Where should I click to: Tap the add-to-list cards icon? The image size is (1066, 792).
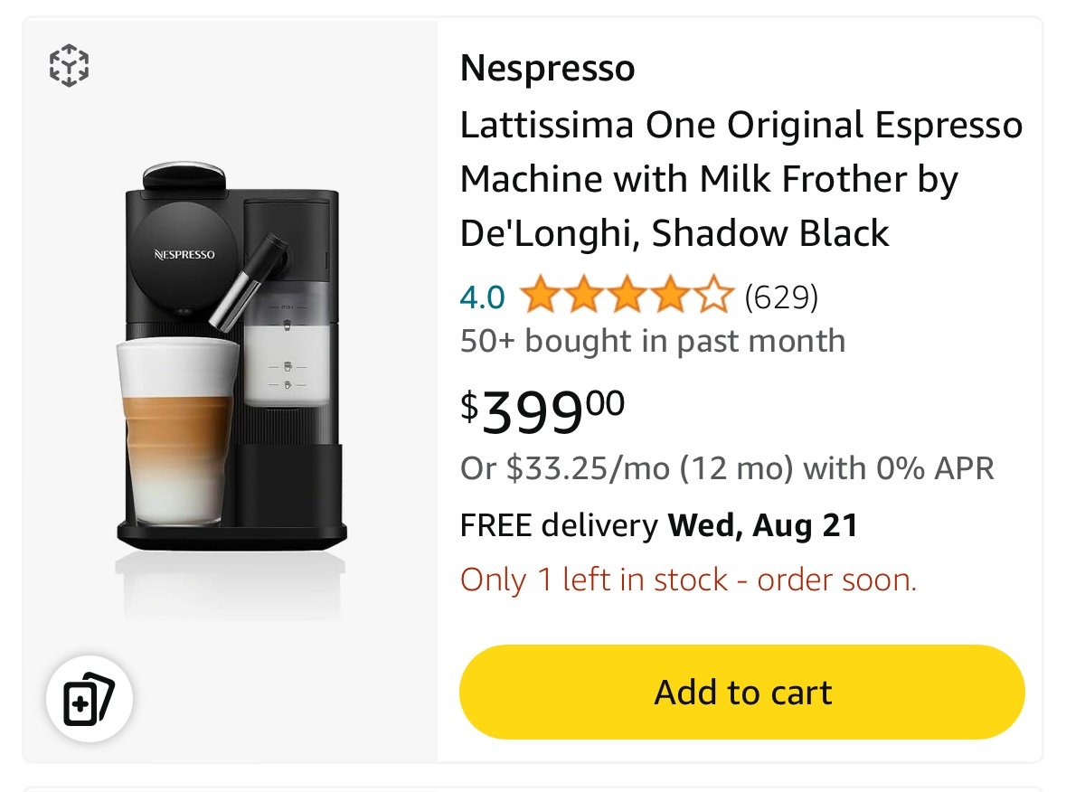[x=90, y=699]
